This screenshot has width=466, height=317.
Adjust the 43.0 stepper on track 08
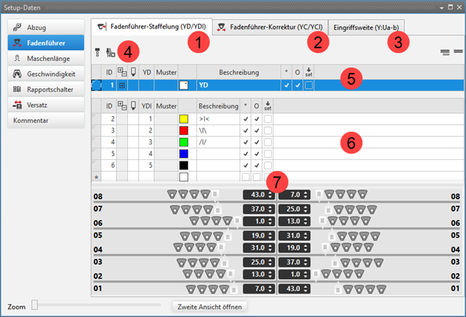point(271,196)
